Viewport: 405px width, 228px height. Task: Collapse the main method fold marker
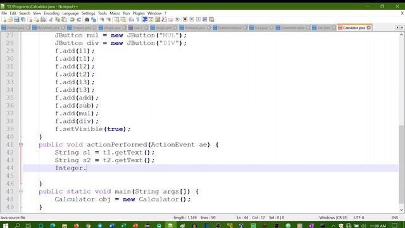coord(21,191)
